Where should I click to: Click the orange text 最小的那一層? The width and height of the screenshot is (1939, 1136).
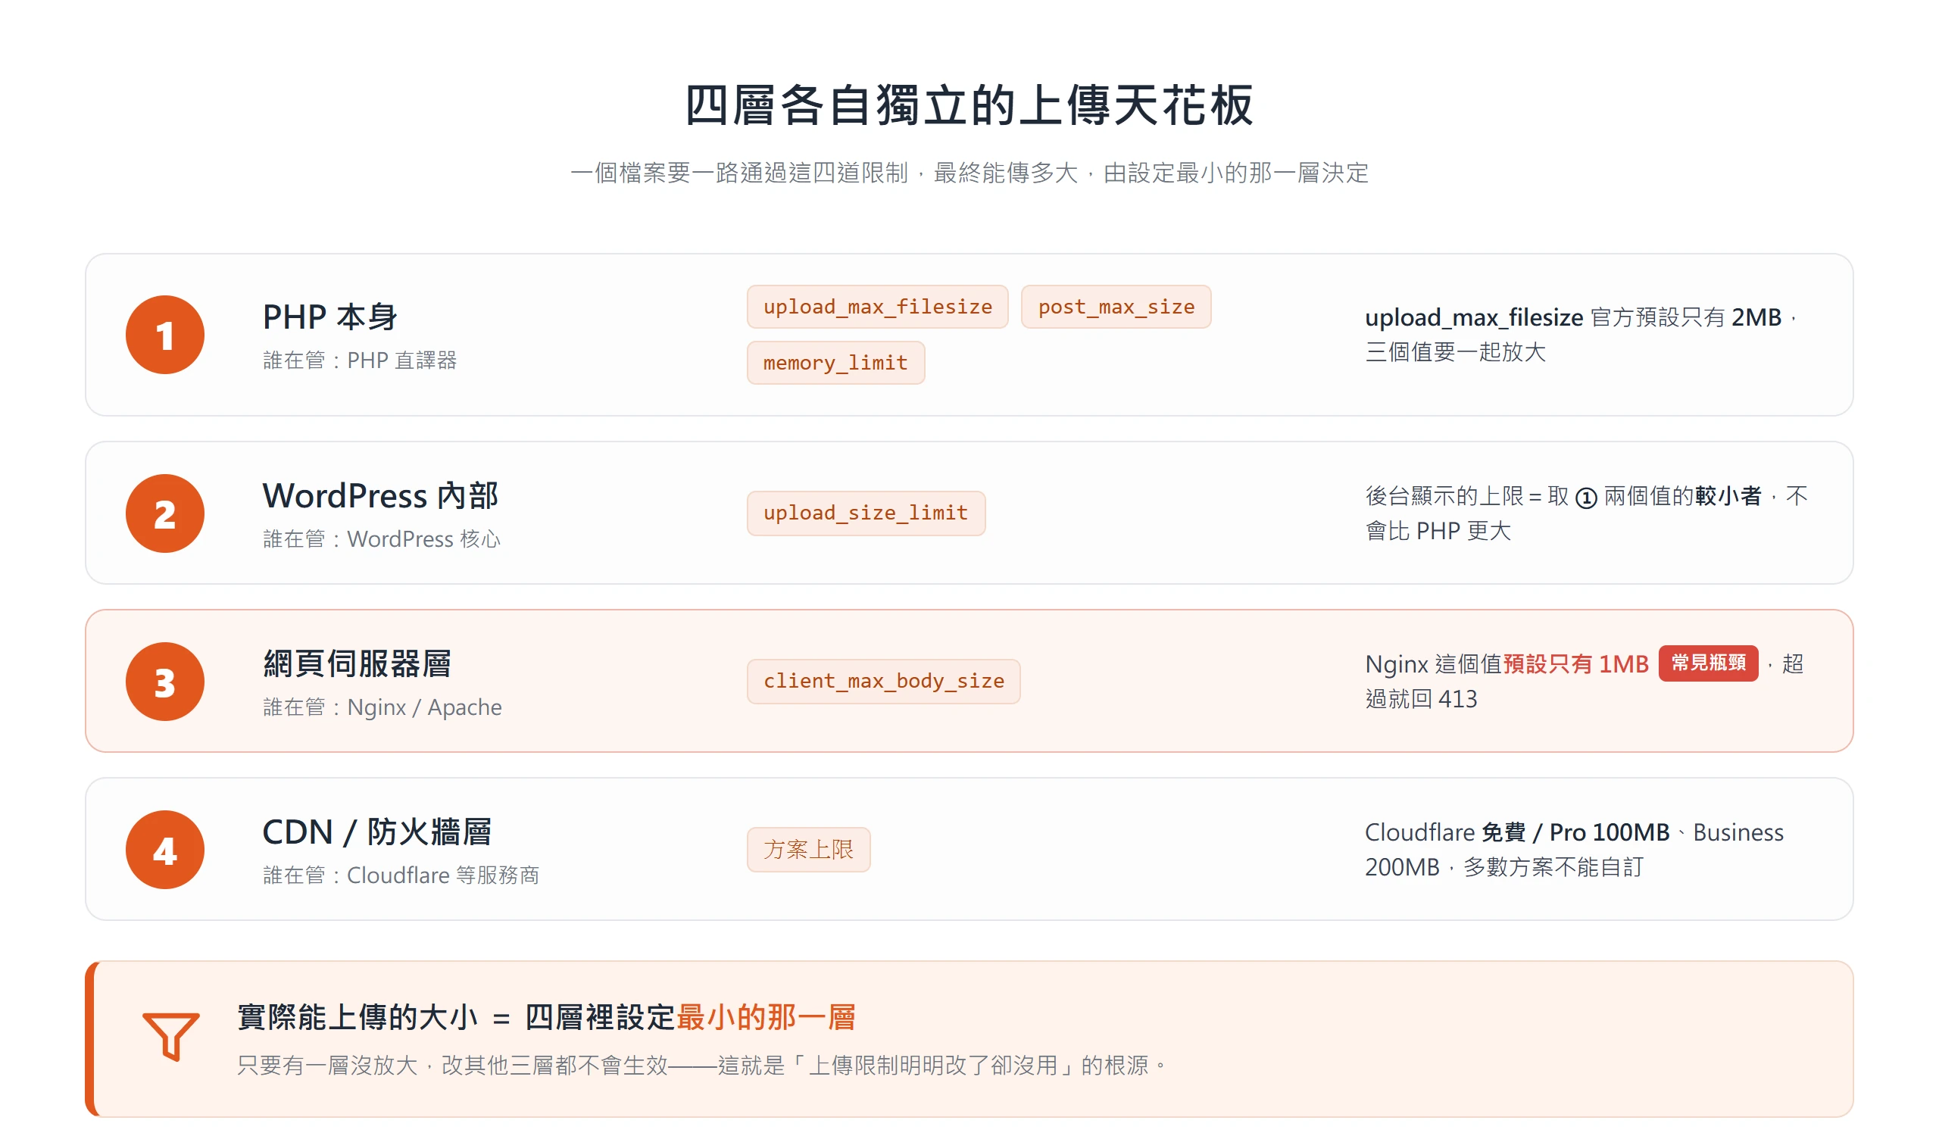click(x=766, y=1018)
